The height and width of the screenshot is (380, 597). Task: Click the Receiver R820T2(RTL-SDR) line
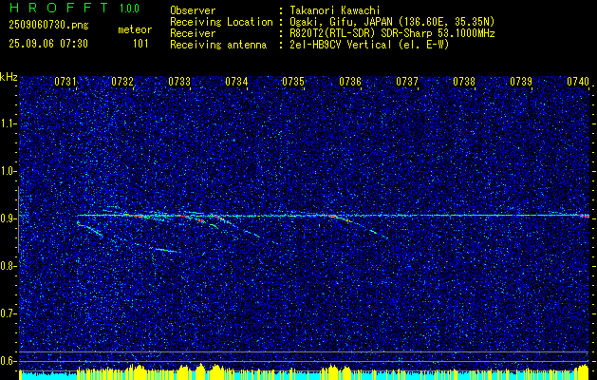[393, 33]
